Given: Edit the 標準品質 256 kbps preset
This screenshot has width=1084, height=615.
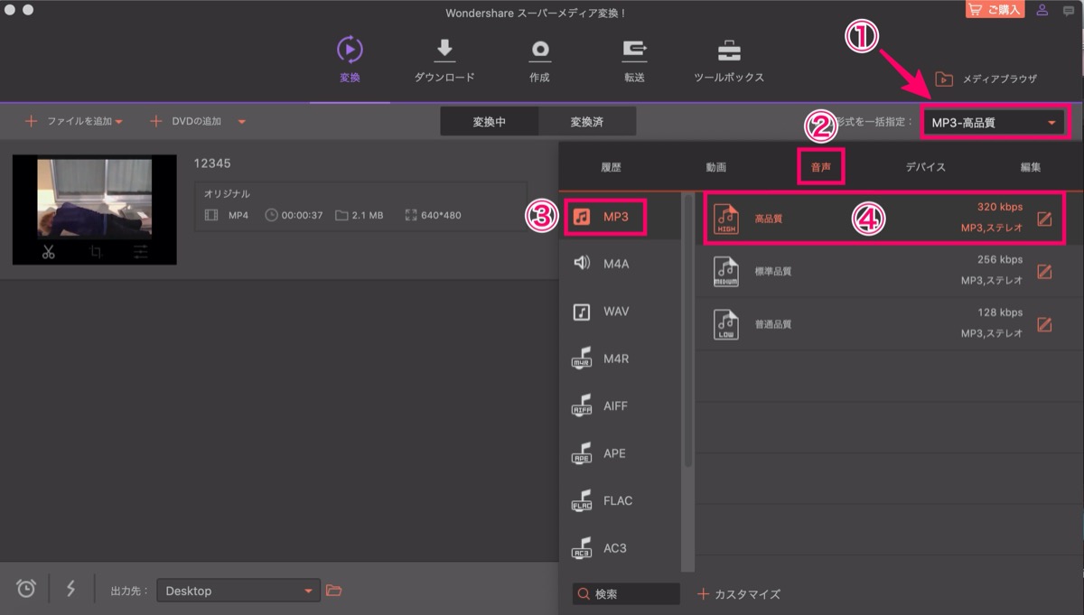Looking at the screenshot, I should [1044, 271].
